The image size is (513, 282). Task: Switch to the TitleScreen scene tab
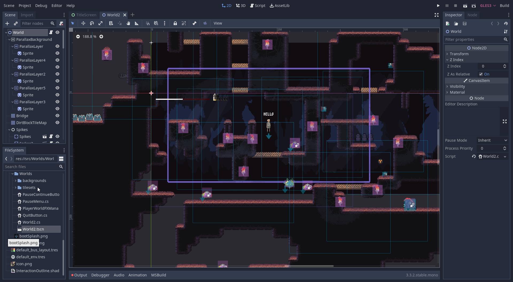[x=84, y=15]
